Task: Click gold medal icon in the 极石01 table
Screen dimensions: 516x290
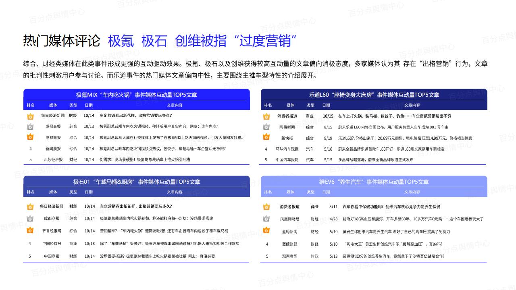Action: coord(30,207)
